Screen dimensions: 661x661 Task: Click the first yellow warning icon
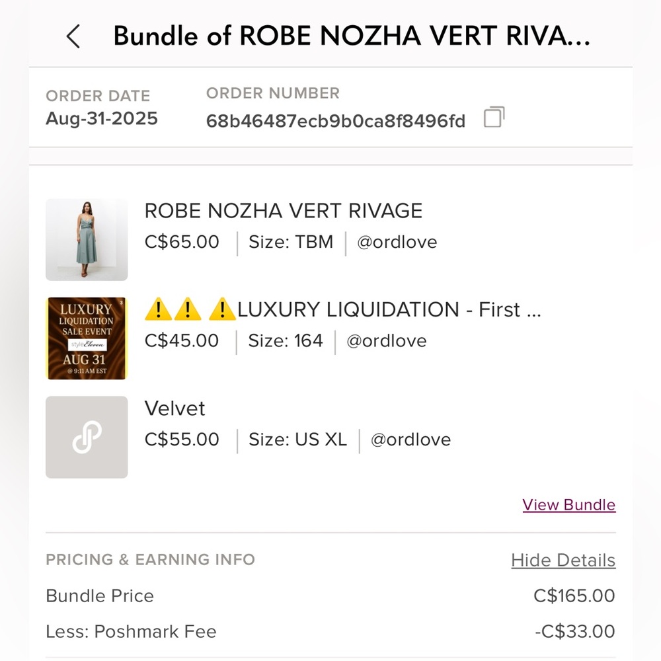(158, 309)
